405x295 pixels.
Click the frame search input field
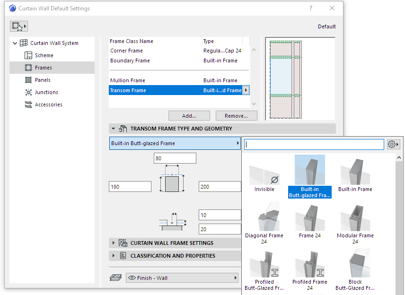coord(314,144)
